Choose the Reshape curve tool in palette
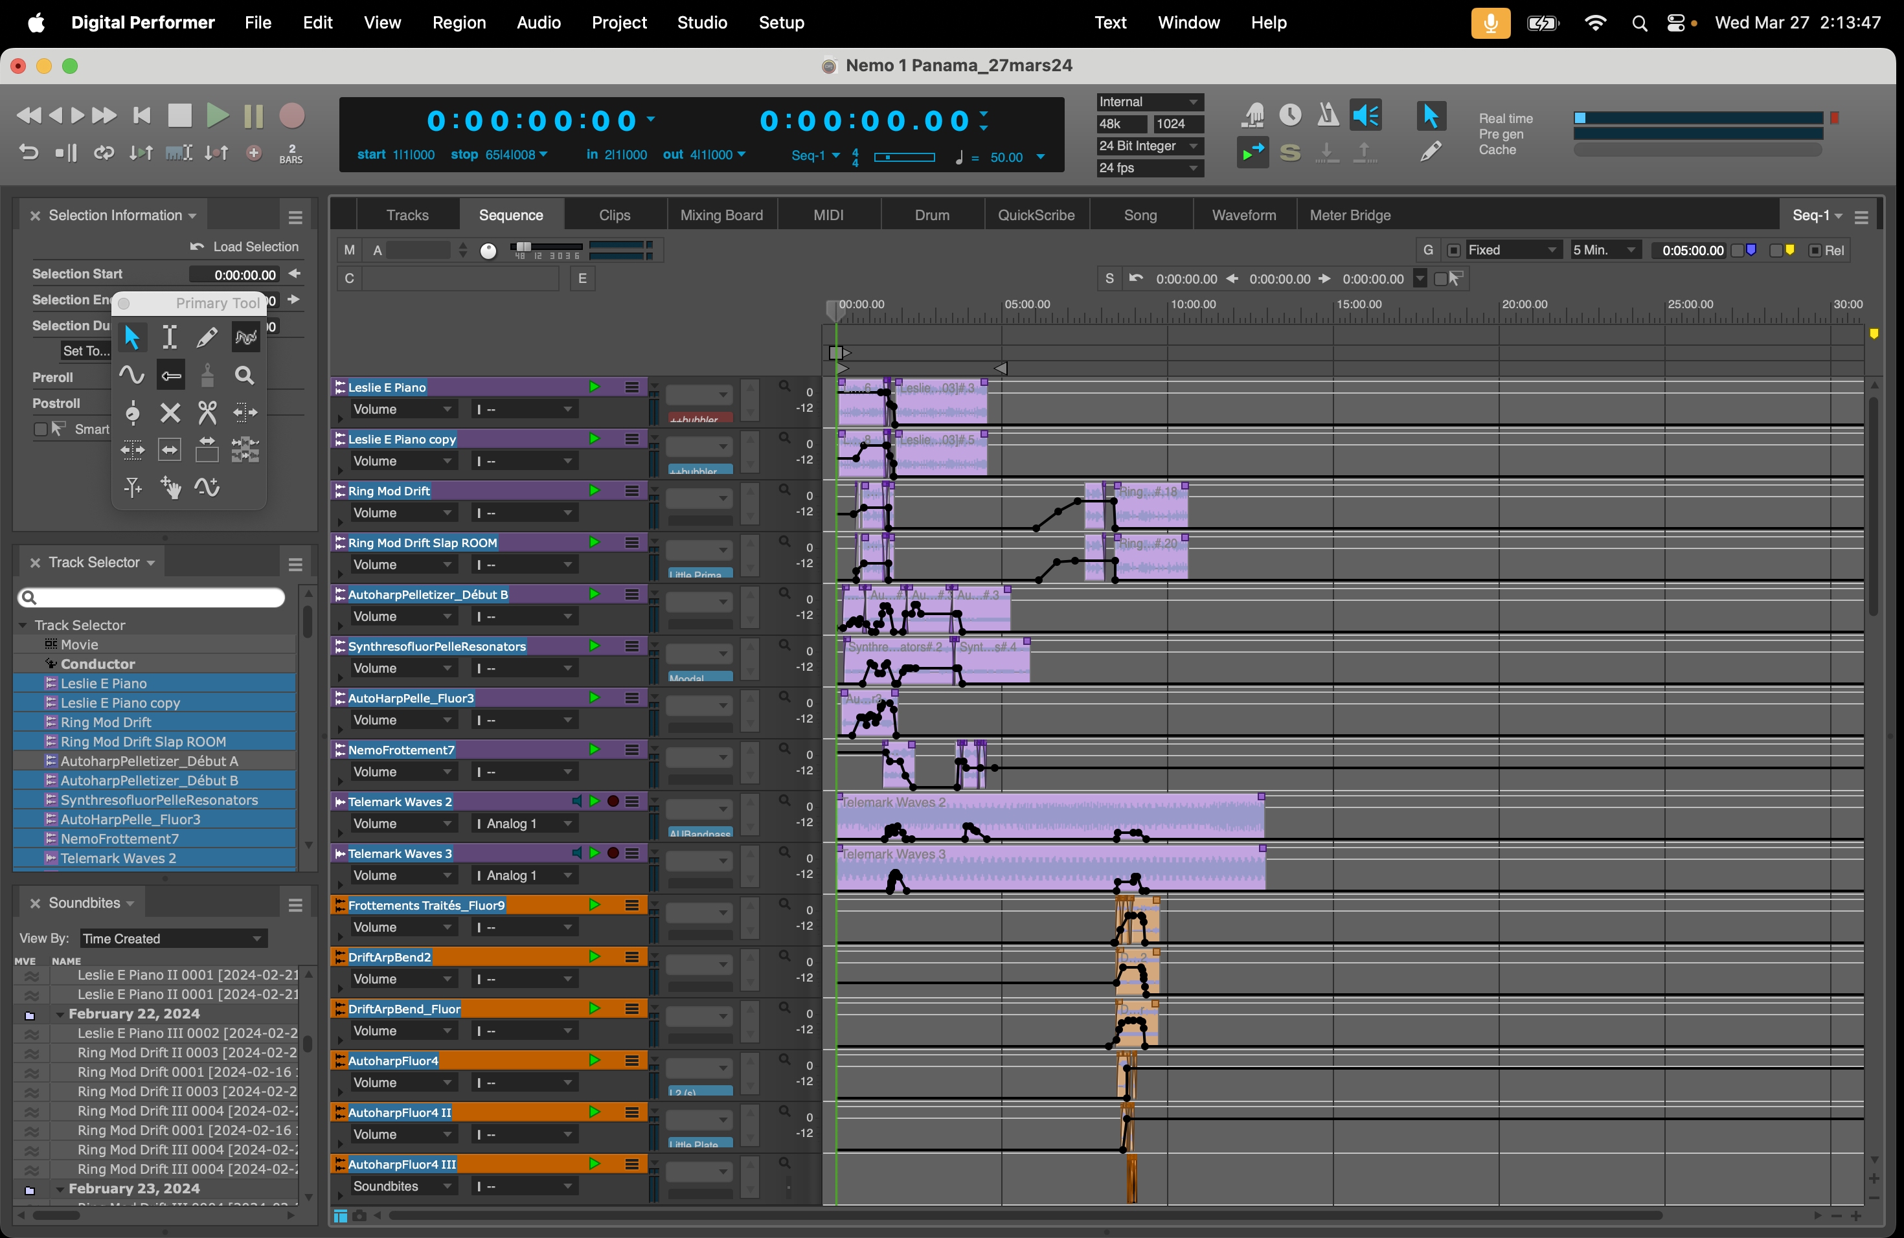 click(245, 337)
